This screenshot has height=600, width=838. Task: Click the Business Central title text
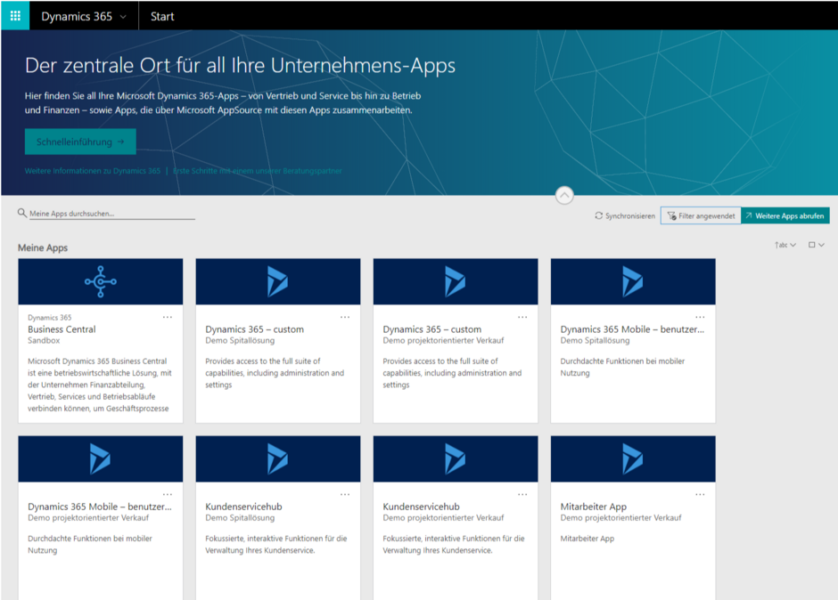62,329
